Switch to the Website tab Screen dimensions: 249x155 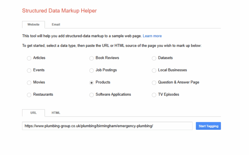click(x=33, y=25)
